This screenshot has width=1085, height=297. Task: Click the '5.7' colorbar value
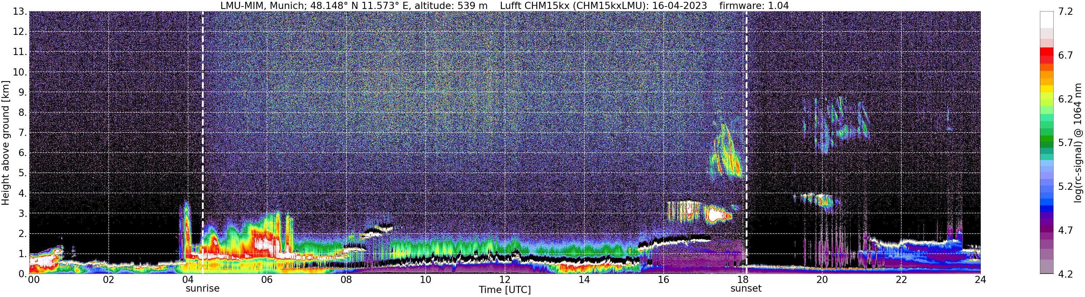[1066, 142]
